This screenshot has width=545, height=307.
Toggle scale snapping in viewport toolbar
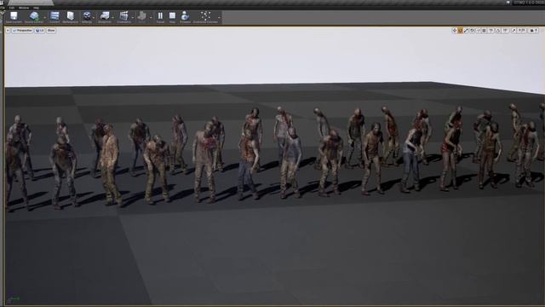(x=513, y=31)
